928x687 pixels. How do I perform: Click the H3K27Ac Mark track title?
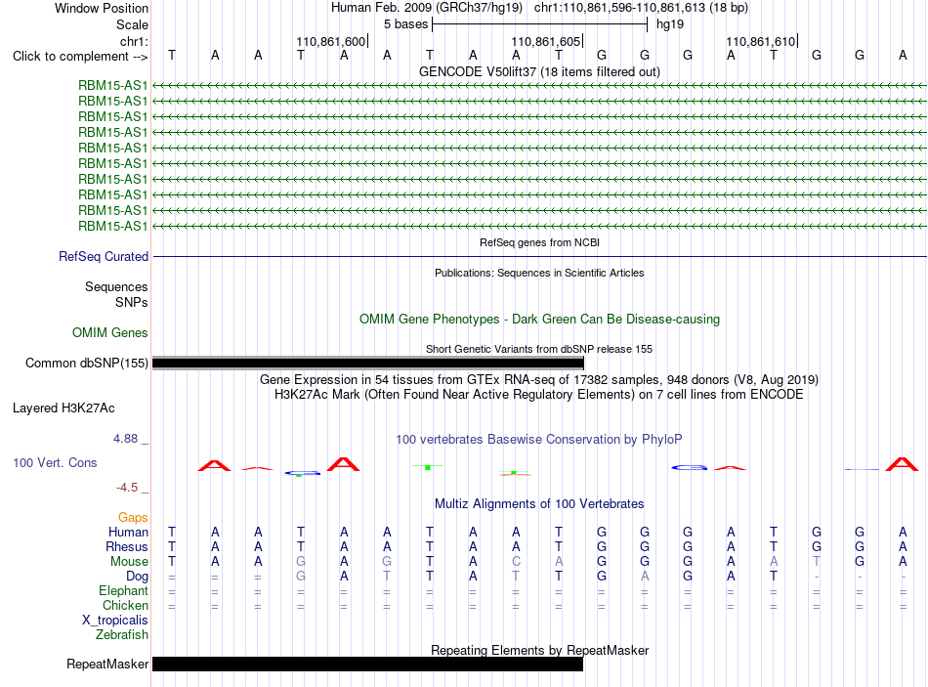tap(539, 395)
